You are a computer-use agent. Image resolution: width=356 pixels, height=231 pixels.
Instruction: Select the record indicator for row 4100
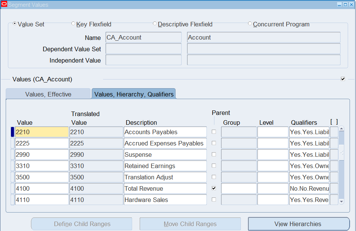click(12, 188)
